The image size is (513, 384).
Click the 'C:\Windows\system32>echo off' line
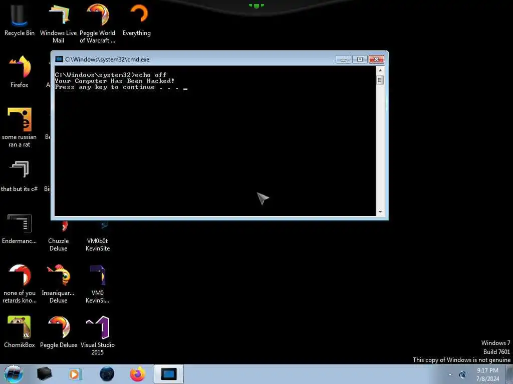[x=111, y=75]
